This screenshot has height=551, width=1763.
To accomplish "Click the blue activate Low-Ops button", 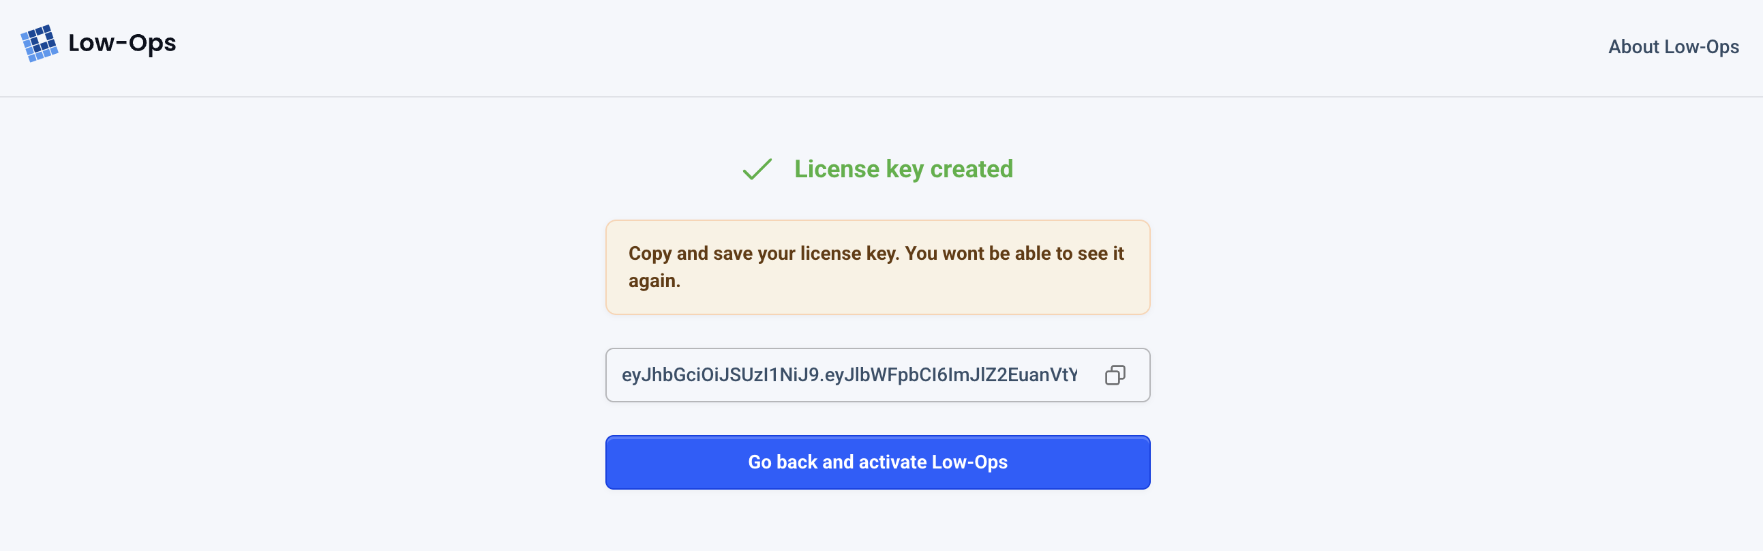I will coord(877,462).
